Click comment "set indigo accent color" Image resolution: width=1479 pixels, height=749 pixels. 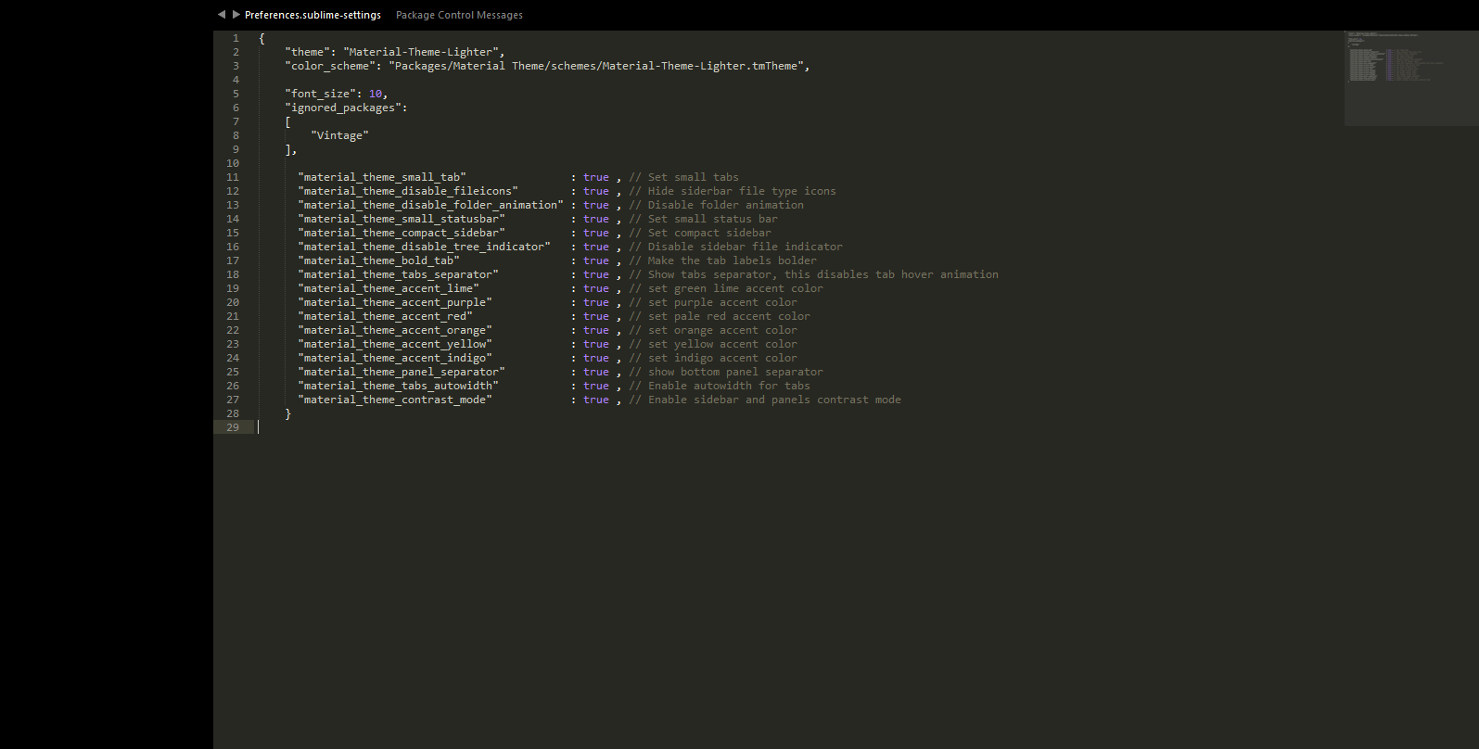point(713,358)
